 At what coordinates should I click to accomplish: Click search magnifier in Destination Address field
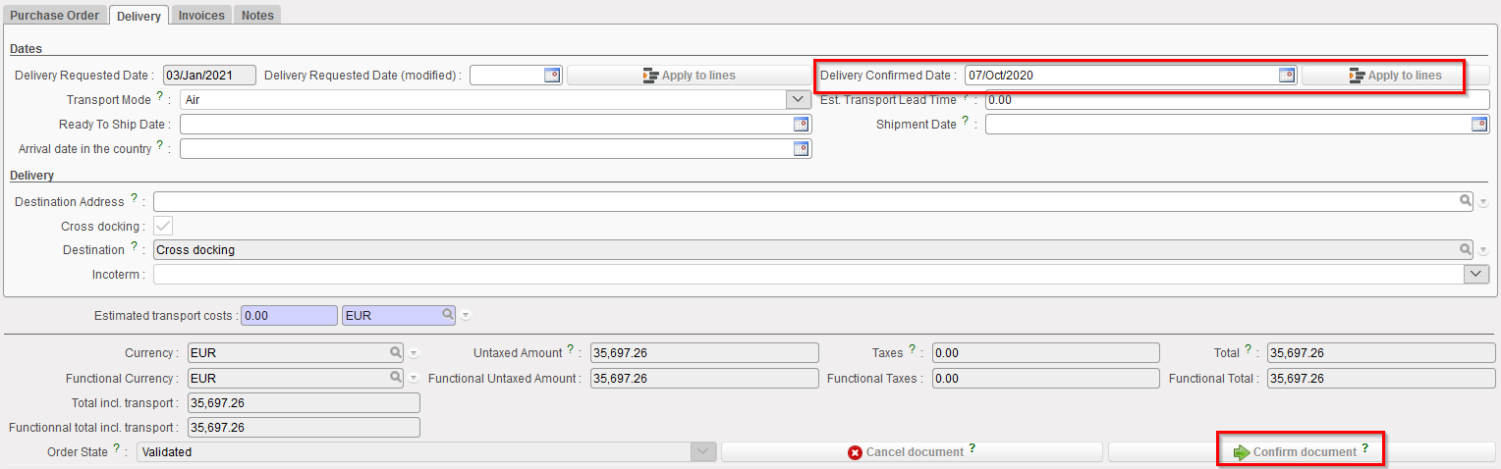(x=1465, y=201)
